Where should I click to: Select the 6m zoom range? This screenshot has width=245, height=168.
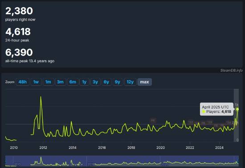73,82
